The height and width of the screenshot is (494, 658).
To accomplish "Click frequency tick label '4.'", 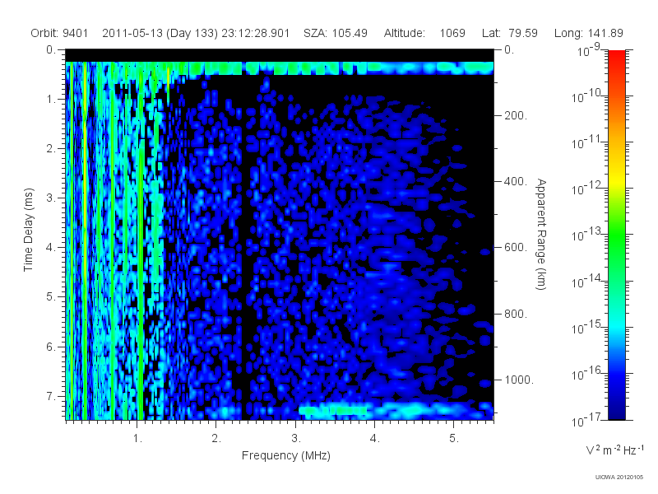I will coord(375,439).
